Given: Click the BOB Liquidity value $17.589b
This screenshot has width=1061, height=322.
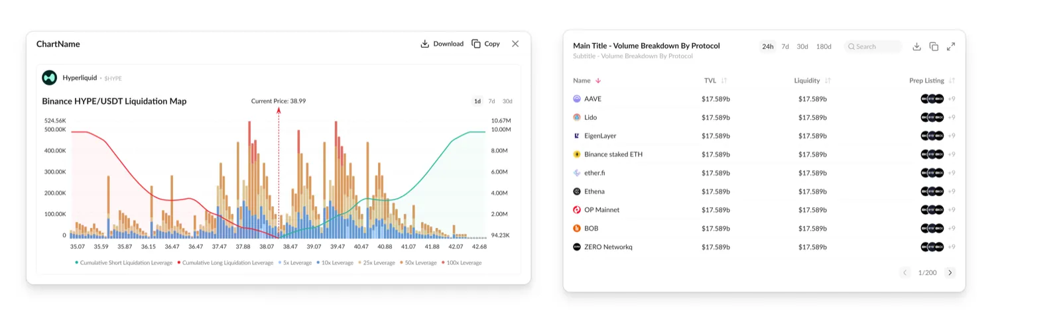Looking at the screenshot, I should [x=812, y=229].
